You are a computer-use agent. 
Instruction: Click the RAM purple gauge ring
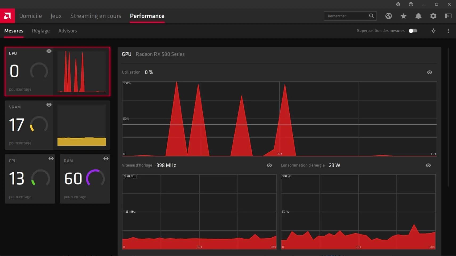click(x=95, y=178)
